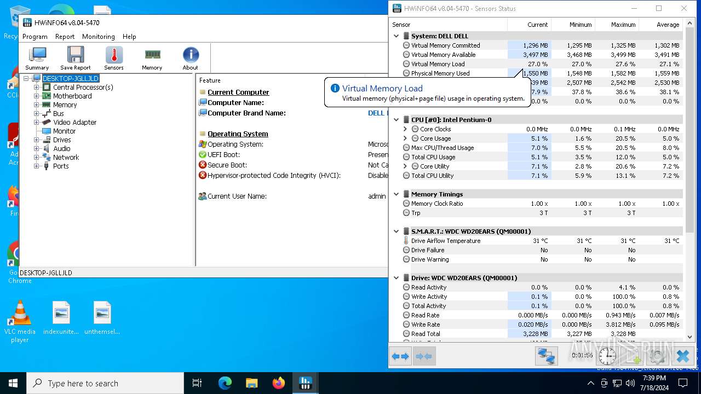Select the indexunite desktop image file
The height and width of the screenshot is (394, 701).
pos(61,318)
